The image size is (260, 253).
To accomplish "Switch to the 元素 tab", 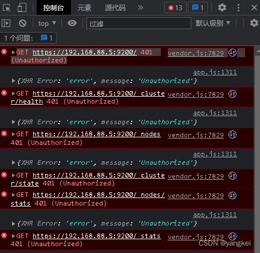I will click(x=84, y=8).
